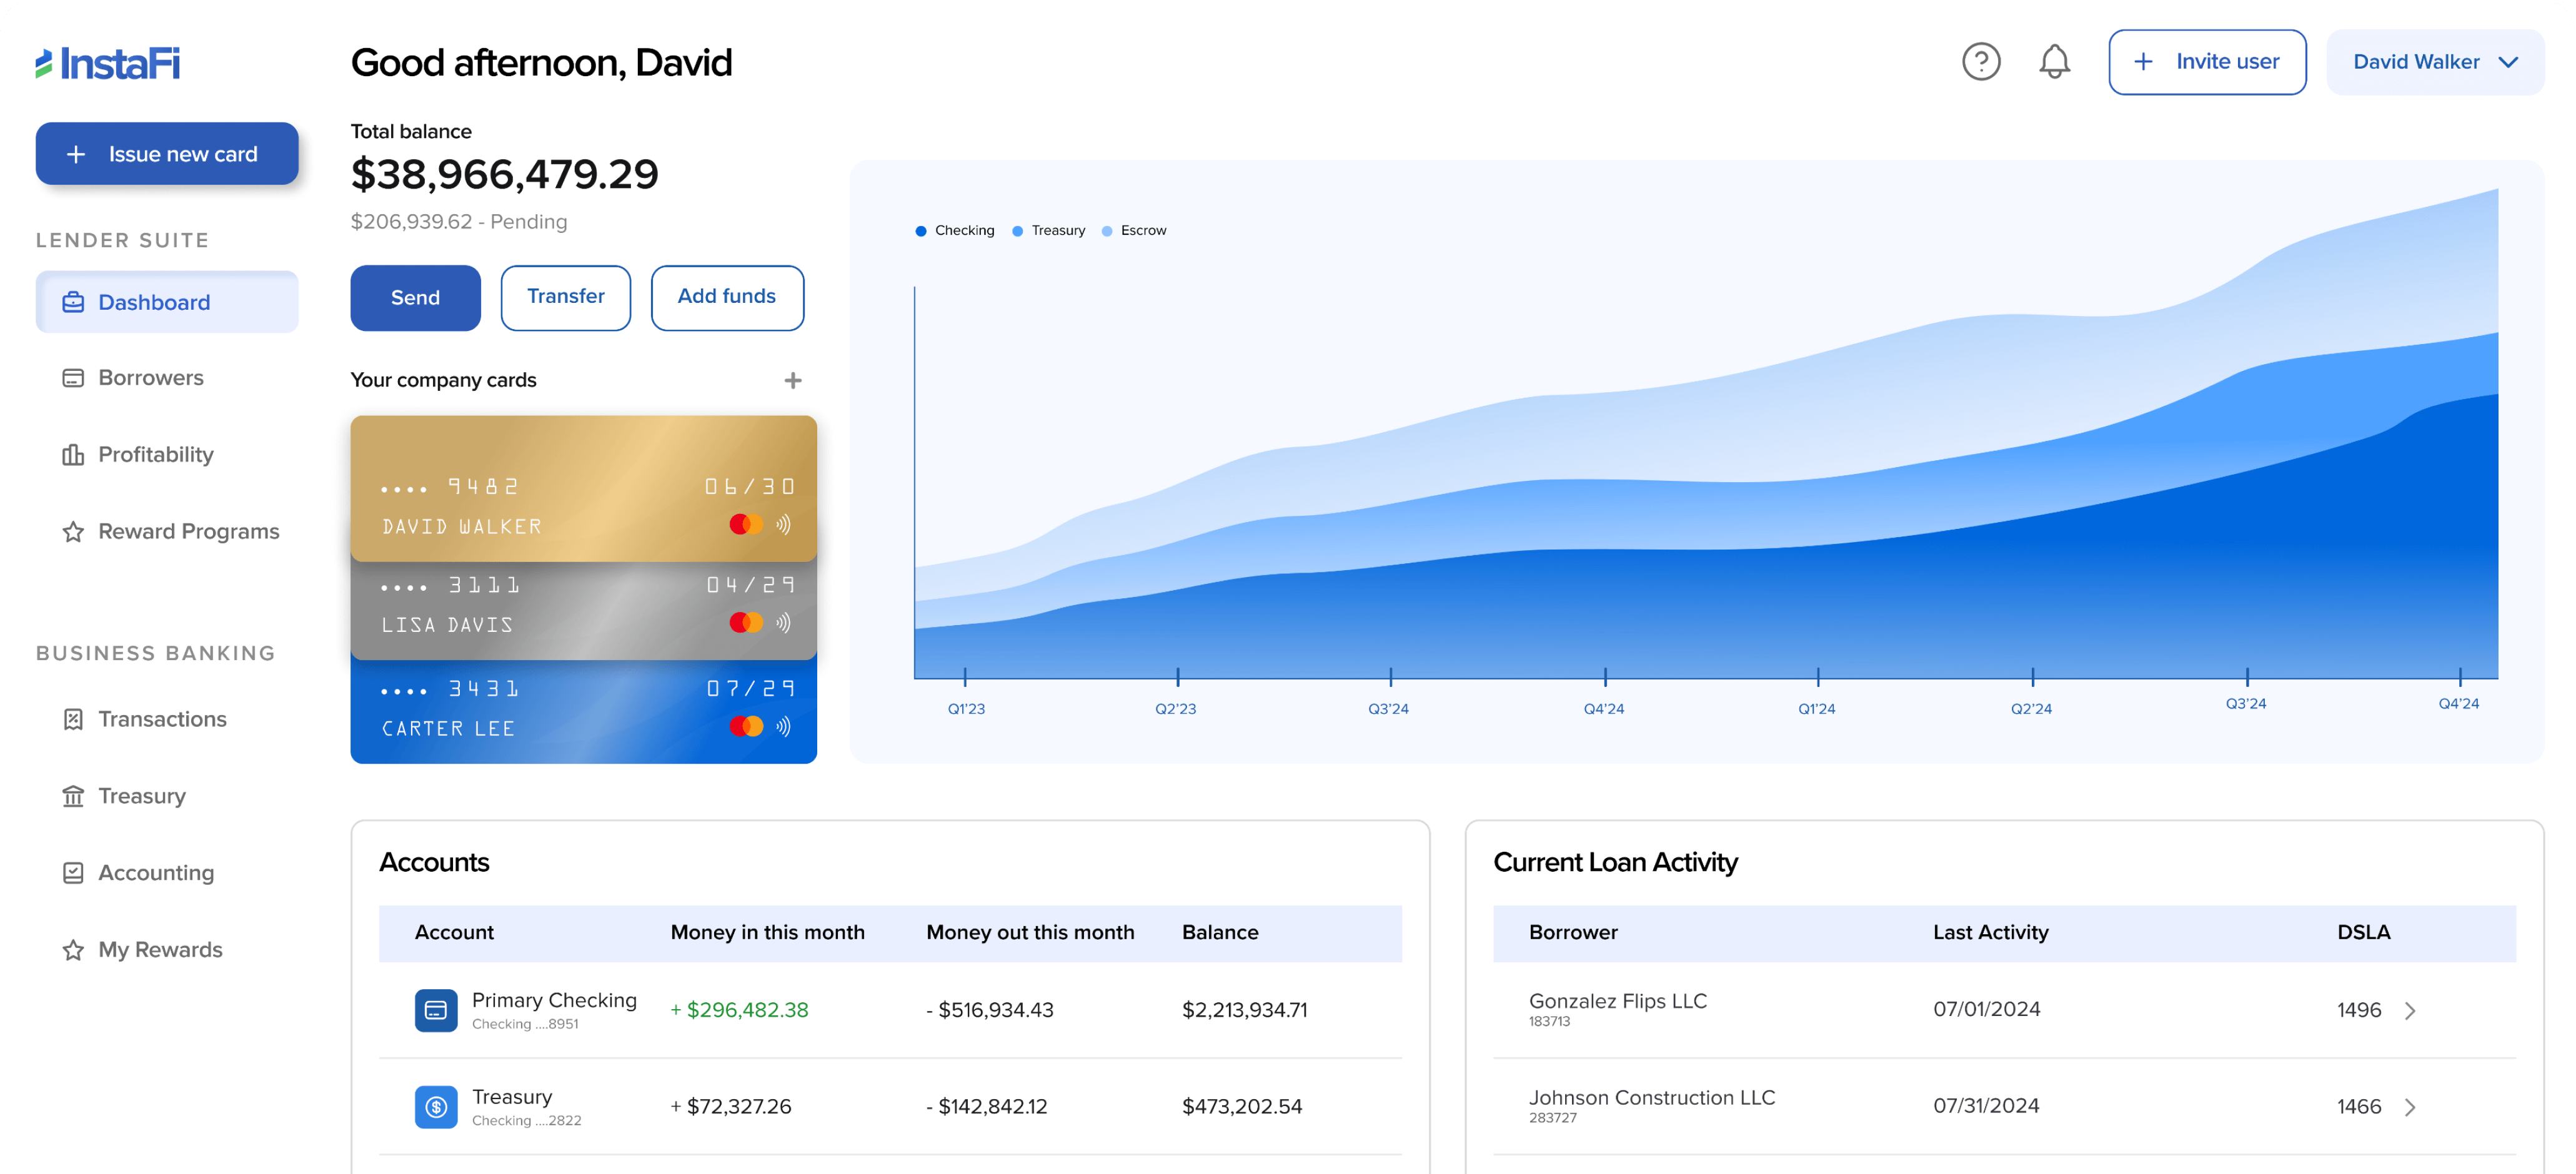
Task: Click the plus icon beside Your company cards
Action: pyautogui.click(x=792, y=381)
